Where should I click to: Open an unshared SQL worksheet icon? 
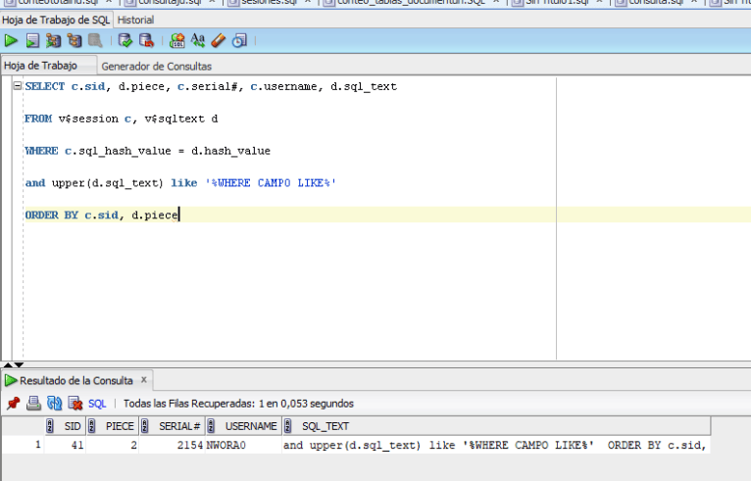pos(176,41)
